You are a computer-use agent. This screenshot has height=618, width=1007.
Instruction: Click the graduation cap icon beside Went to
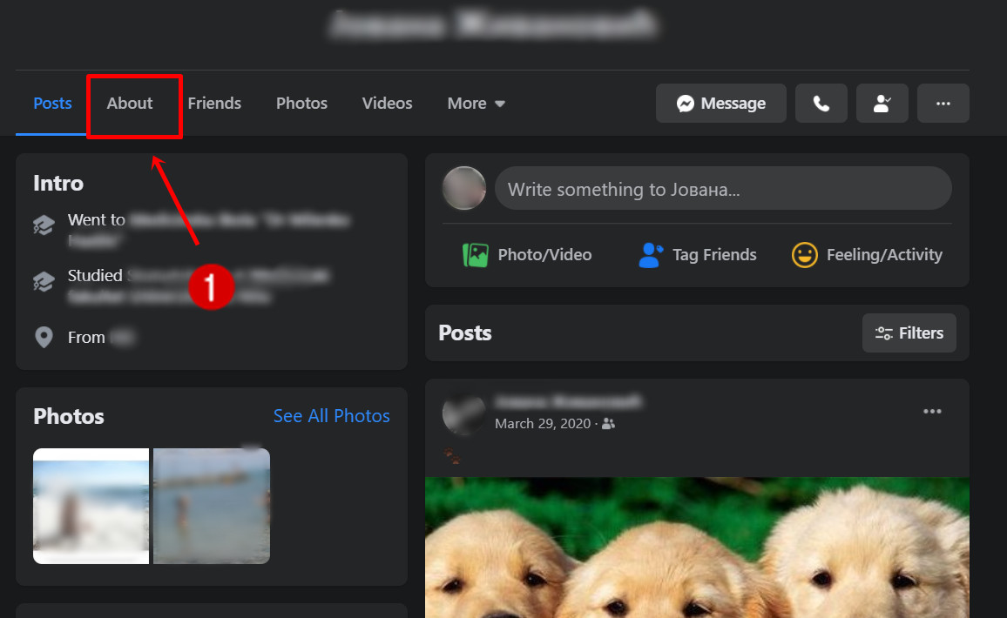tap(44, 225)
